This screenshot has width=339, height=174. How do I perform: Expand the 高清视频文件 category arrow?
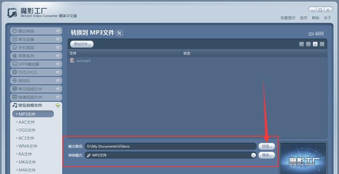[x=58, y=97]
